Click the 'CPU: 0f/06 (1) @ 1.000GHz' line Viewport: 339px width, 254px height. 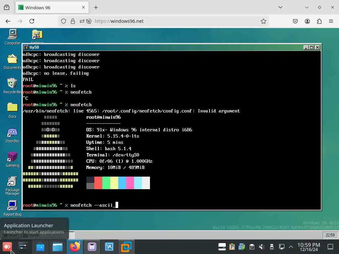coord(119,161)
